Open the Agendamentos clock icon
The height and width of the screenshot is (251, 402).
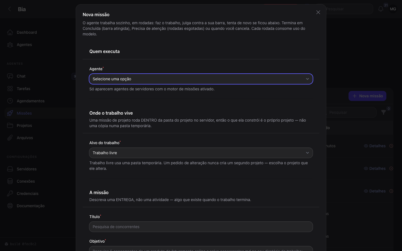pos(10,101)
